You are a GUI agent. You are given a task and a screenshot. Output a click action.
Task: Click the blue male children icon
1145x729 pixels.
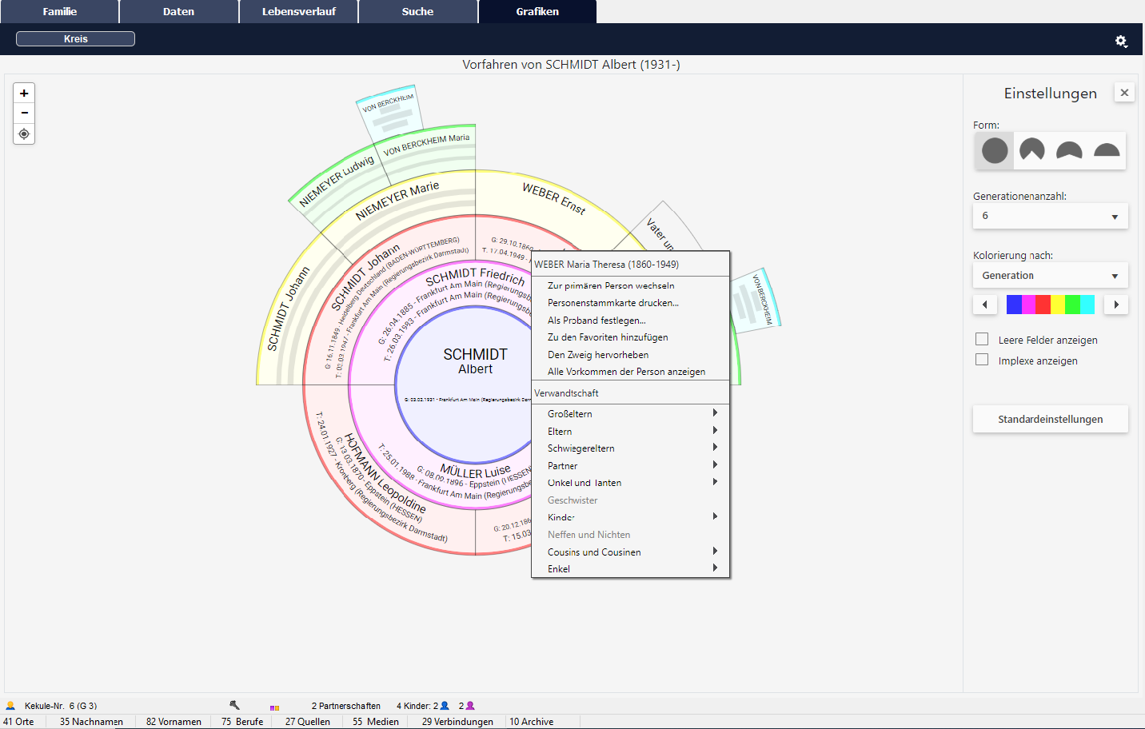(x=445, y=706)
